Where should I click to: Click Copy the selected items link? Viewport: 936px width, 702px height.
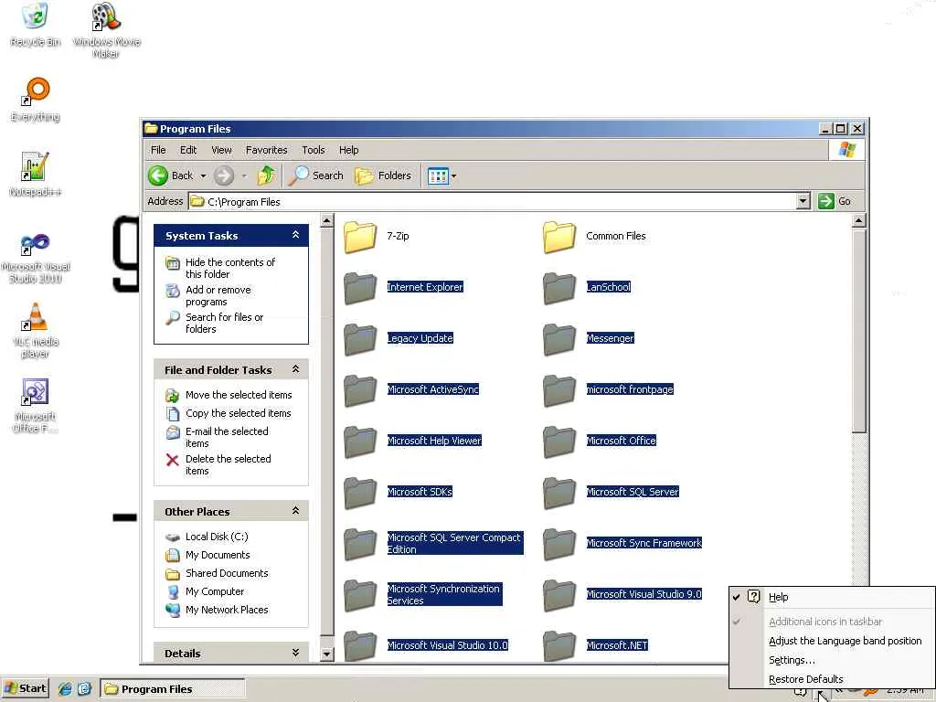(238, 413)
